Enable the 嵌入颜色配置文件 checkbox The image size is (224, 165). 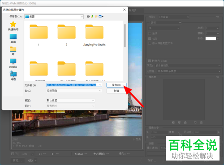150,43
